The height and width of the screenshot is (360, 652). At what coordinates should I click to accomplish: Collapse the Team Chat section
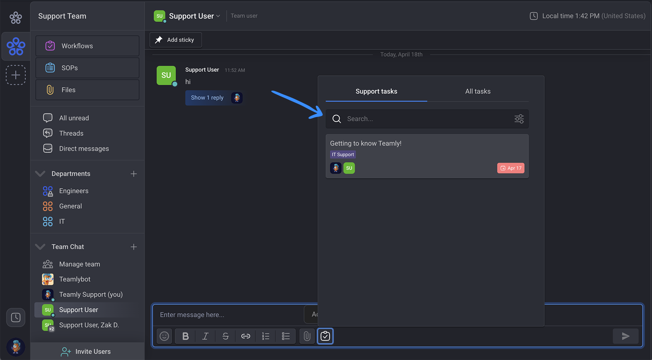pyautogui.click(x=40, y=247)
